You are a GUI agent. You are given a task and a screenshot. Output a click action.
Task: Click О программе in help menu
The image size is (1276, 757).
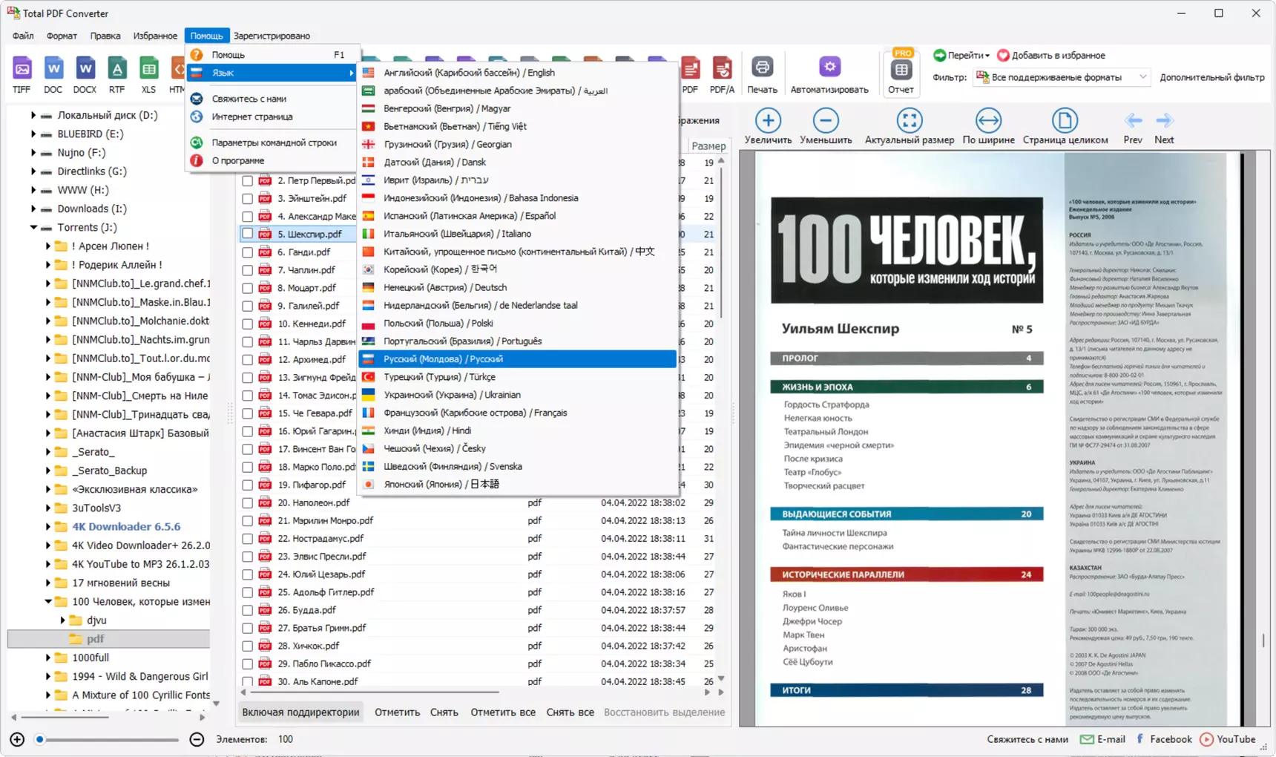pos(272,160)
